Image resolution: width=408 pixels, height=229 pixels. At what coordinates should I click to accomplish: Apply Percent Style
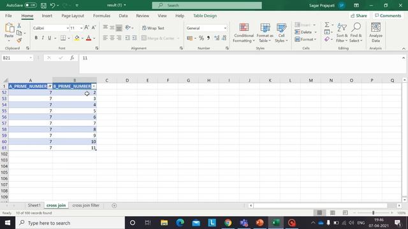pos(201,38)
